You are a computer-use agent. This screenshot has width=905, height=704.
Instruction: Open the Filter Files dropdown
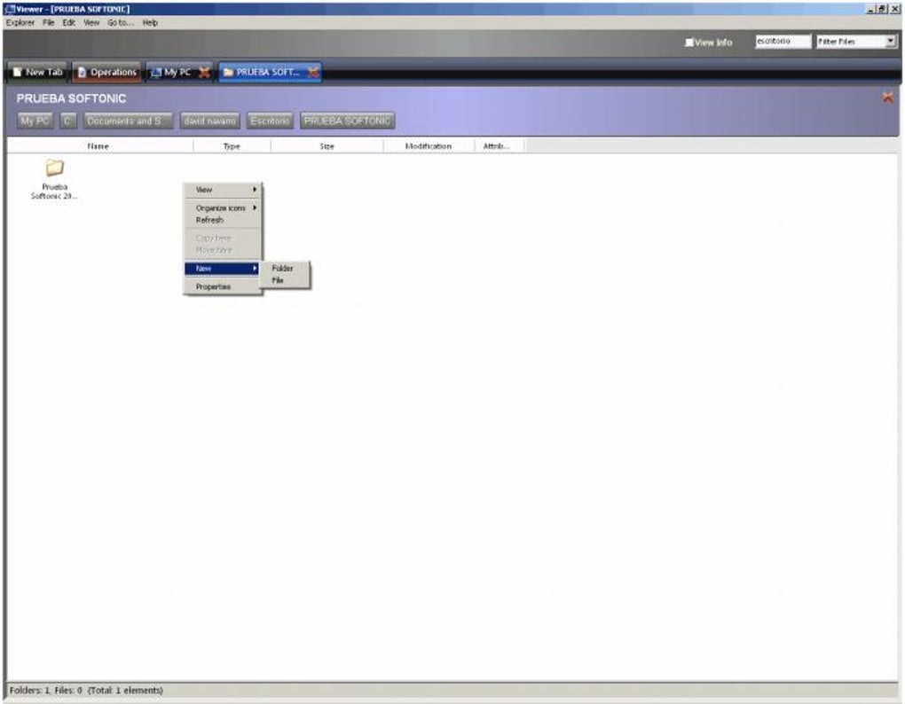tap(890, 41)
